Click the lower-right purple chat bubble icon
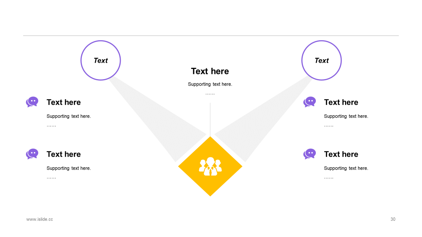Viewport: 422px width, 237px height. (x=310, y=154)
